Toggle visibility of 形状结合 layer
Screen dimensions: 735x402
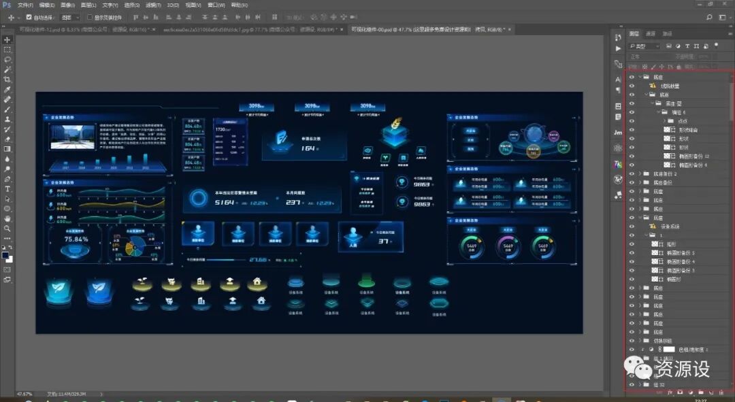(x=632, y=130)
